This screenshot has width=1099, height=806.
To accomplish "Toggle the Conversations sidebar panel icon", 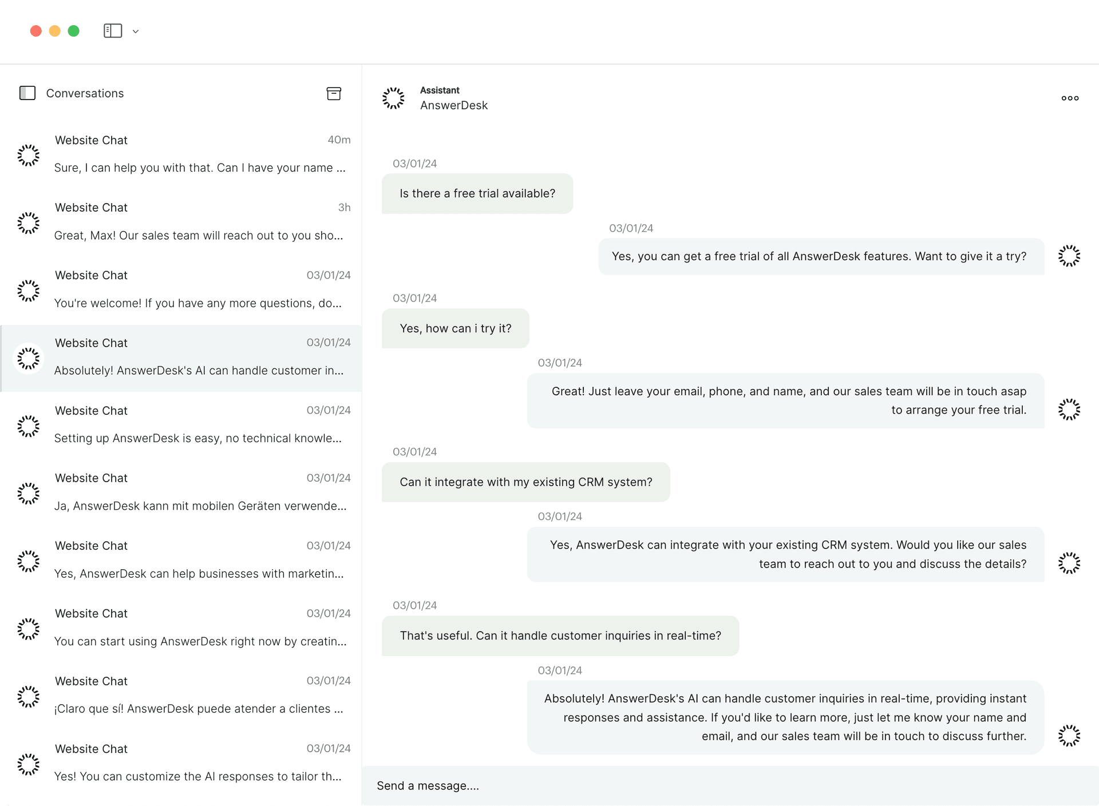I will [x=27, y=93].
